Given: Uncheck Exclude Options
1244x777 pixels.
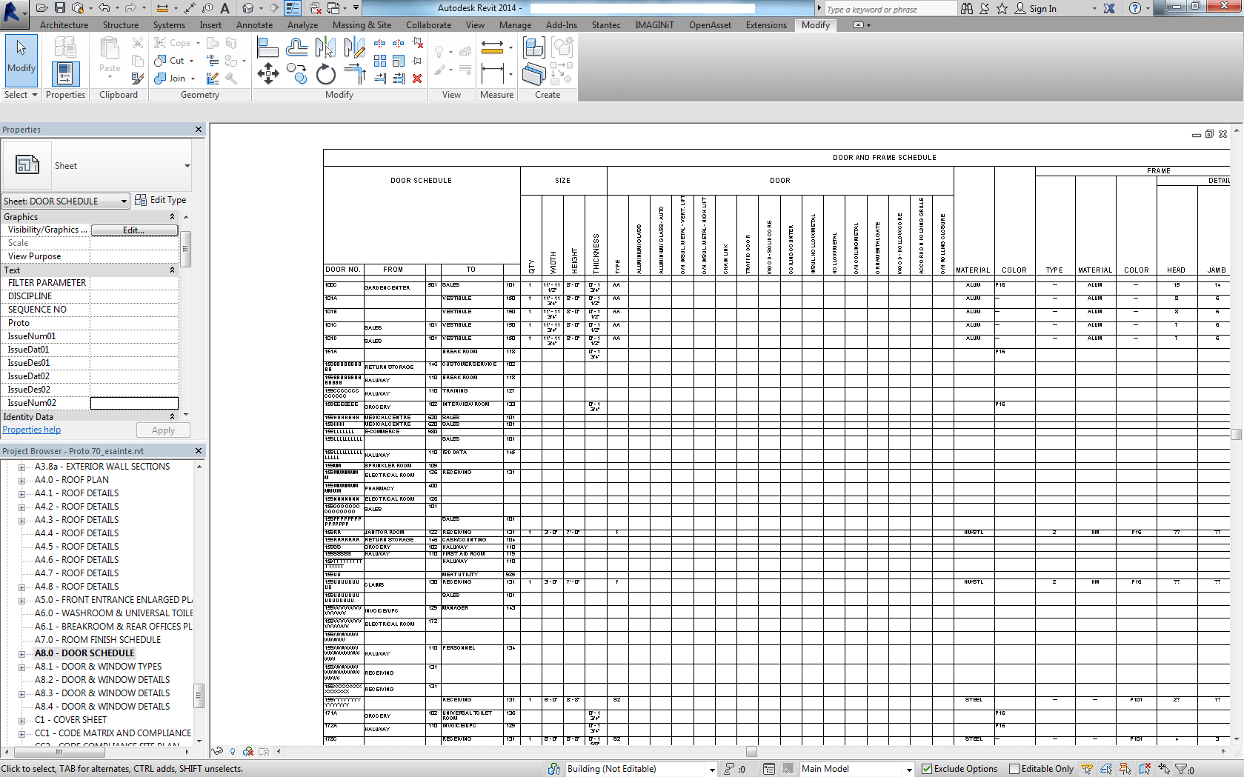Looking at the screenshot, I should (928, 769).
